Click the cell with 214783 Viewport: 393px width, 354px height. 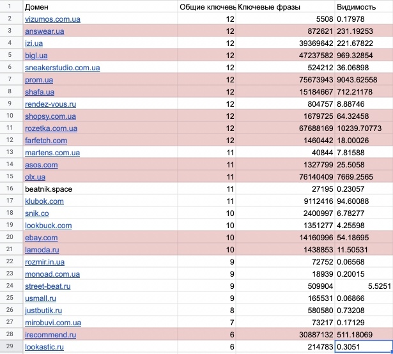(285, 347)
